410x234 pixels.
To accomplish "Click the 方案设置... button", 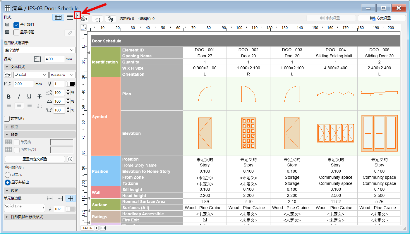I will pyautogui.click(x=382, y=18).
